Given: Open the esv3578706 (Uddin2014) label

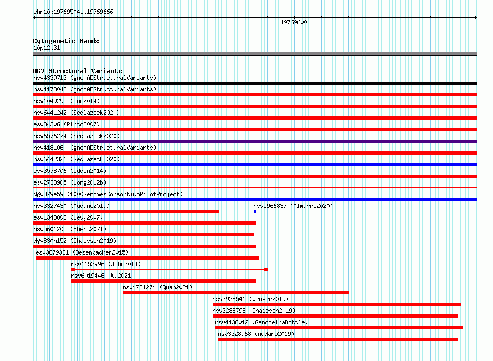Looking at the screenshot, I should [x=70, y=171].
